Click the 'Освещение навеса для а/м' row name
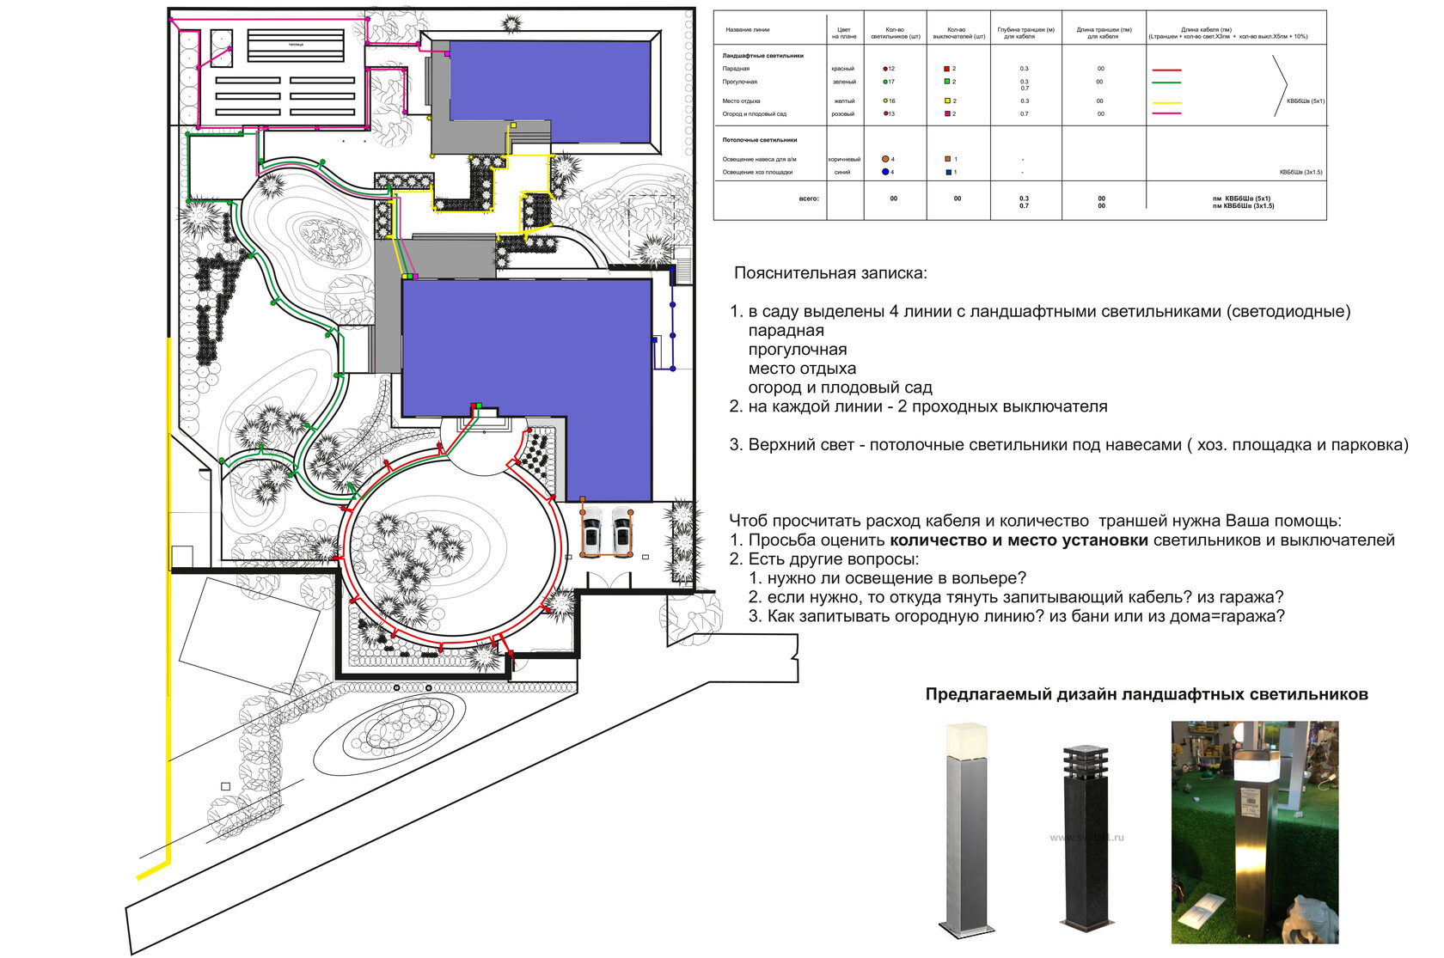1444x958 pixels. [x=760, y=159]
